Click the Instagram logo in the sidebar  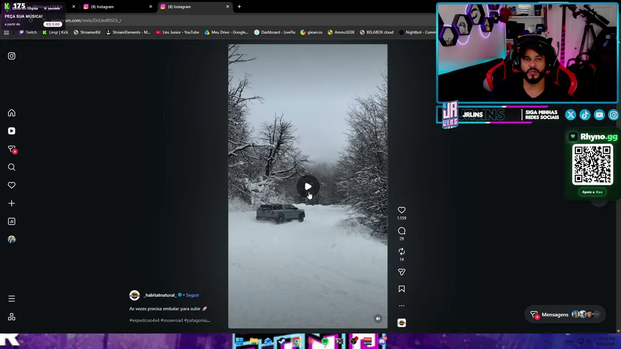[12, 56]
